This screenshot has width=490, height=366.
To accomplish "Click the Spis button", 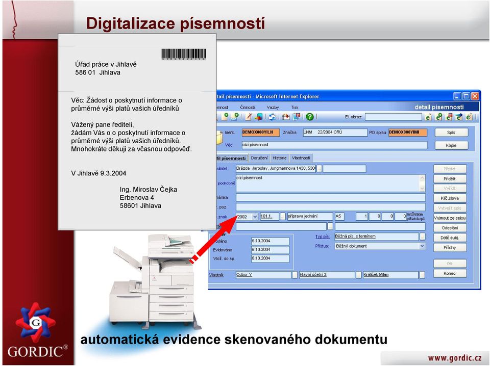I will (x=451, y=133).
